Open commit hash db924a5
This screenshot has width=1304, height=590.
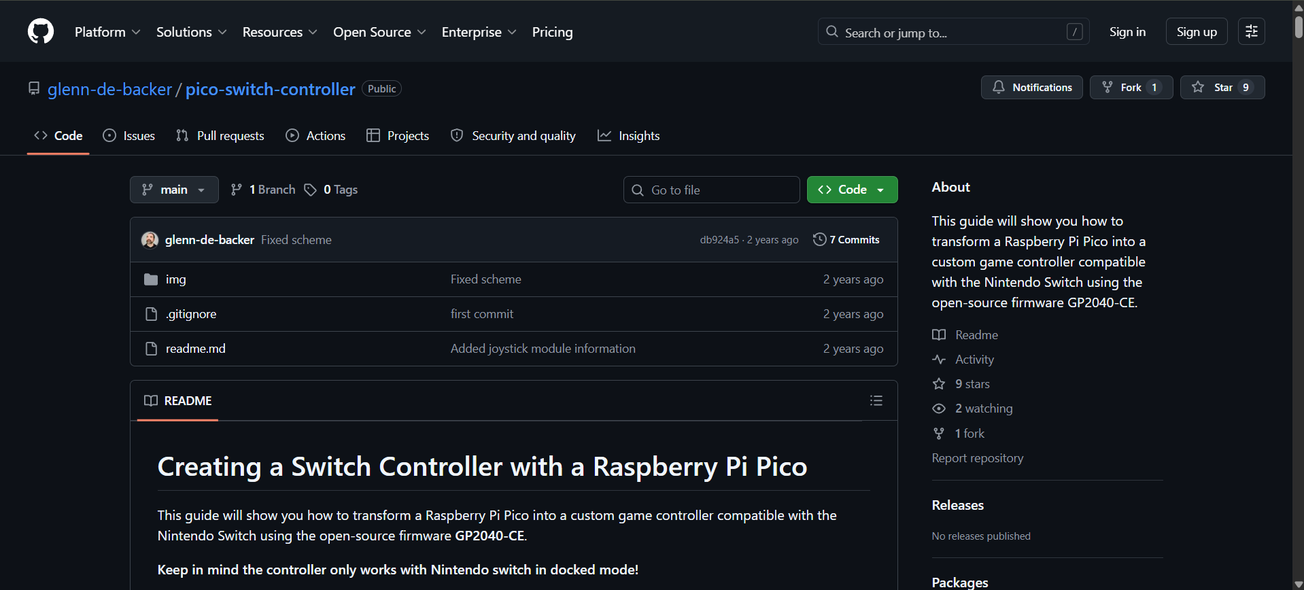(719, 240)
